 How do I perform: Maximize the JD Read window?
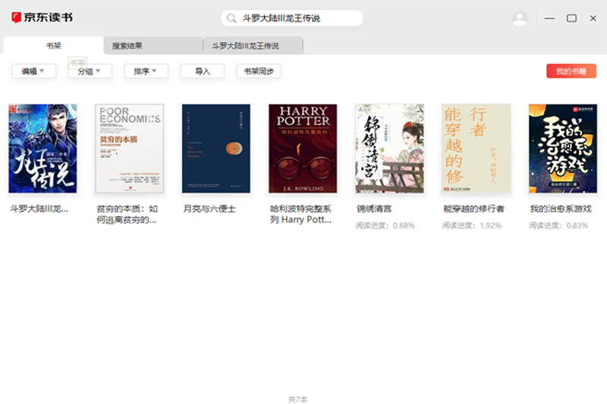coord(571,18)
